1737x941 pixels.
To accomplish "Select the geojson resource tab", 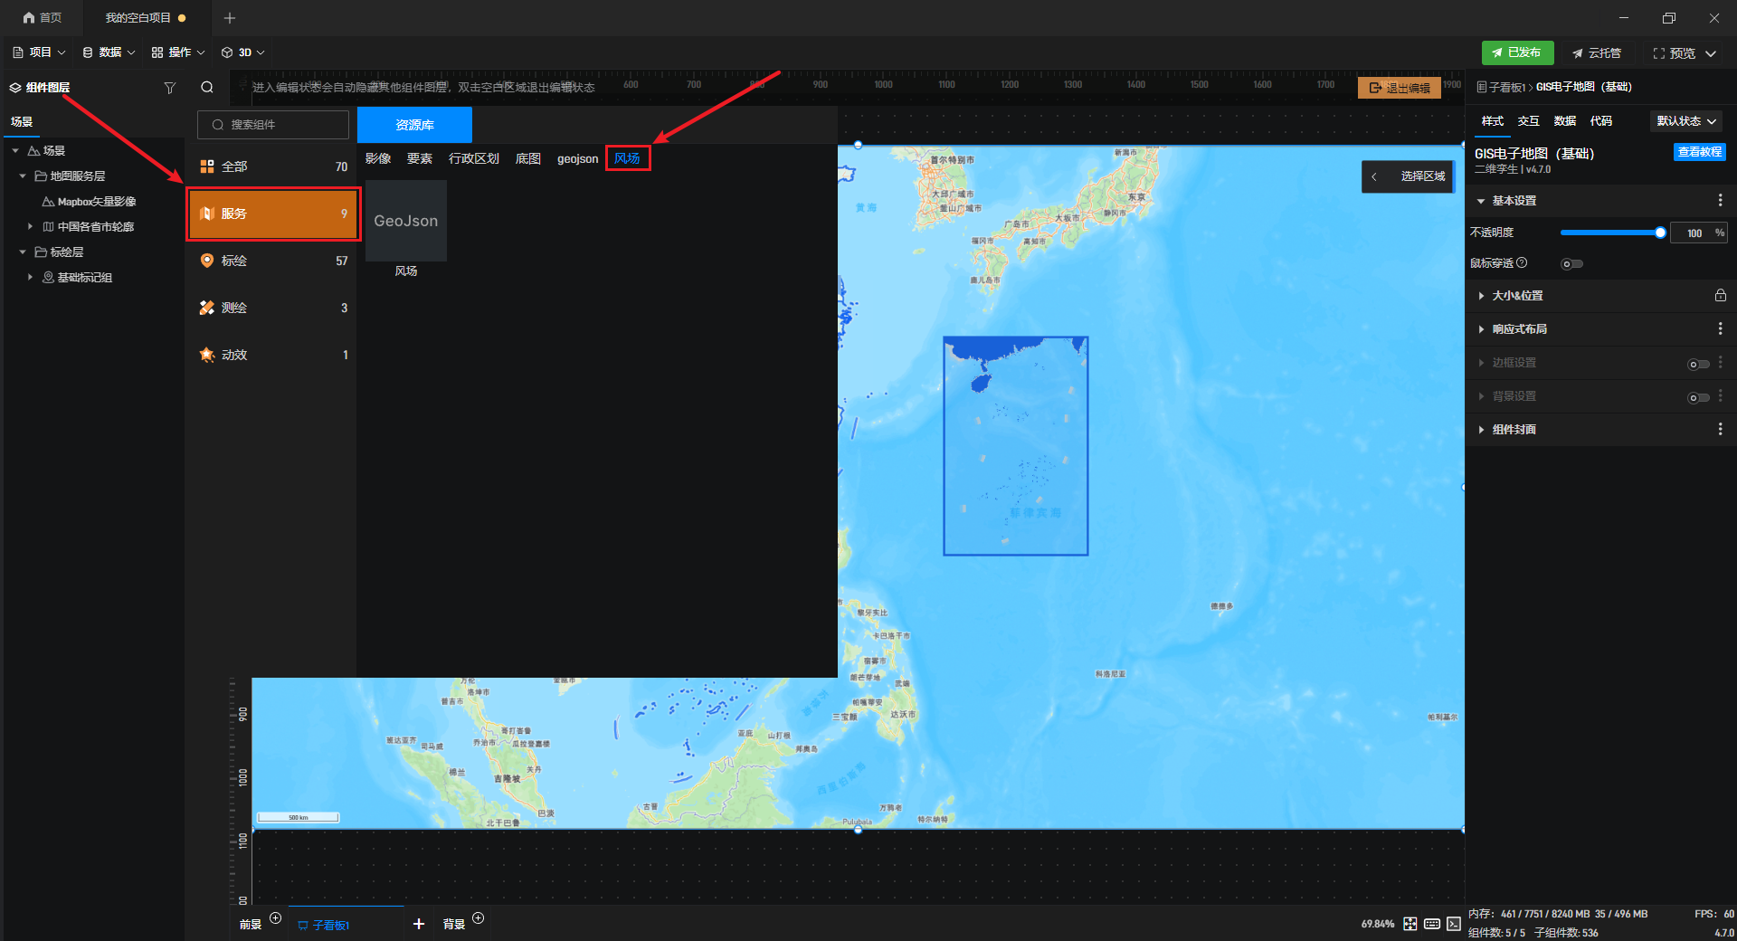I will (577, 159).
